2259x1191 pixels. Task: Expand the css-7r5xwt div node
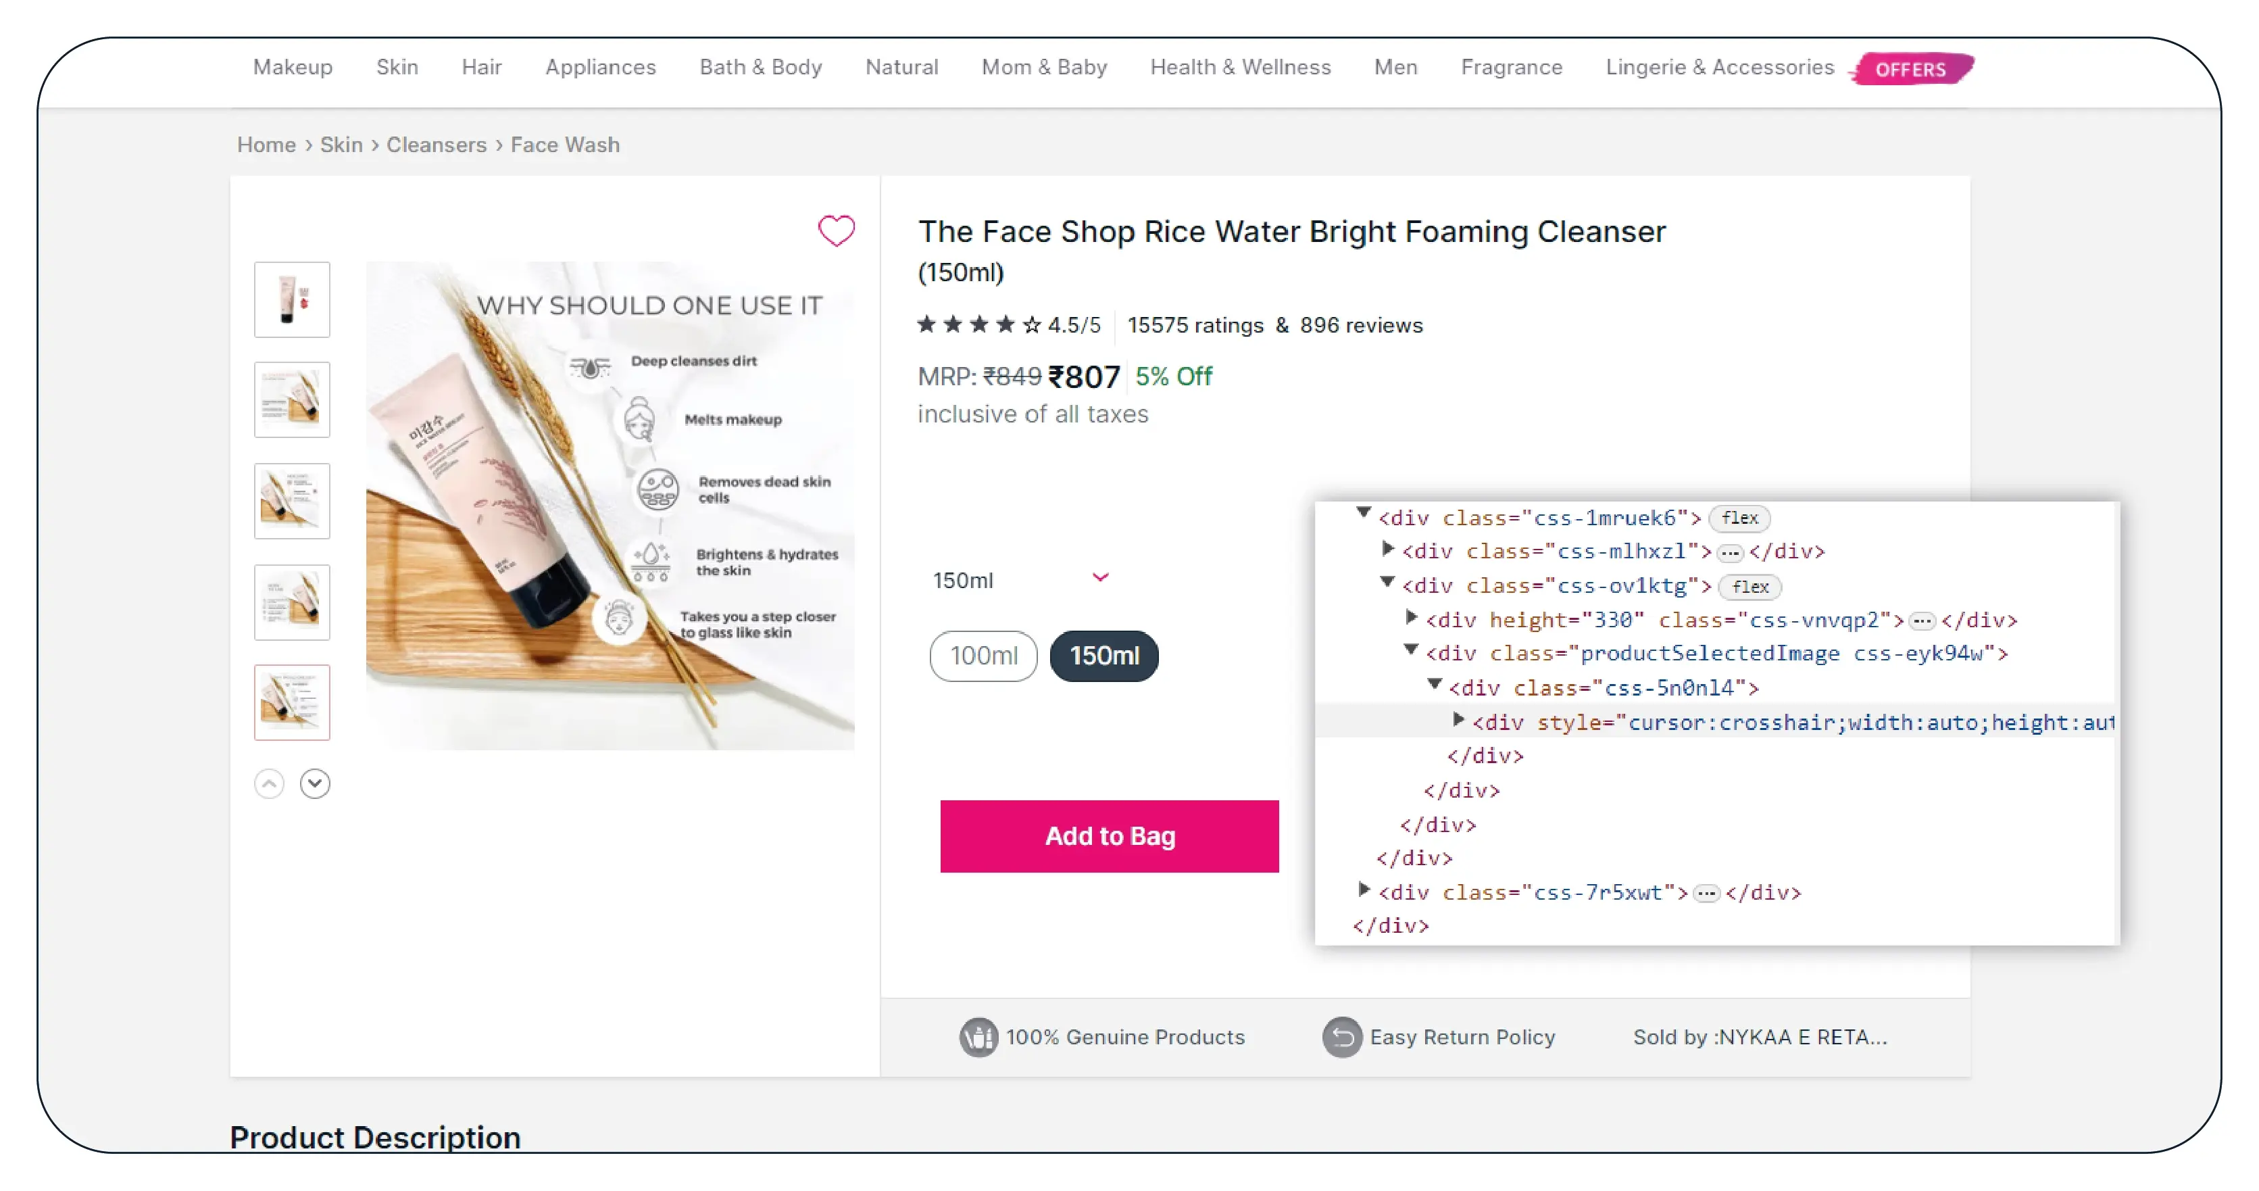coord(1363,890)
